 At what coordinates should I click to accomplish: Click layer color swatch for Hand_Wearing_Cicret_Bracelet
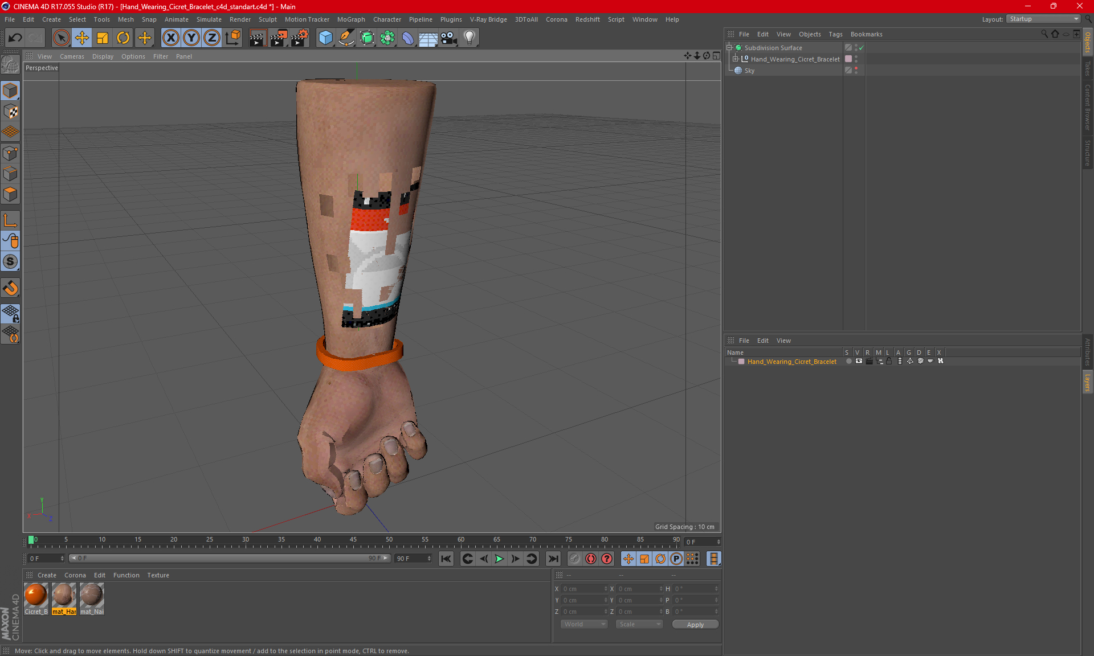click(741, 362)
